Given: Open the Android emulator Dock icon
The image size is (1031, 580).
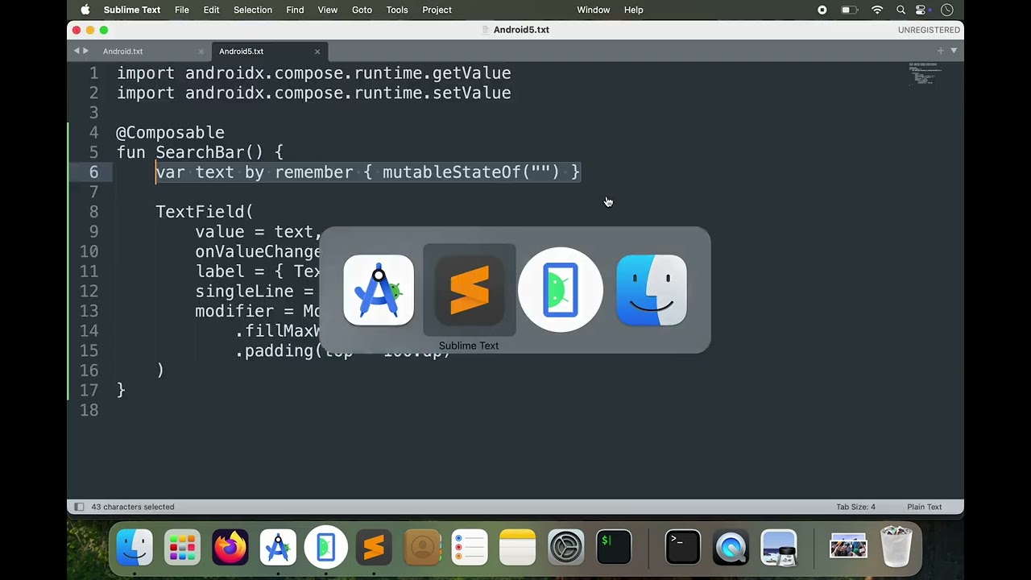Looking at the screenshot, I should coord(326,548).
